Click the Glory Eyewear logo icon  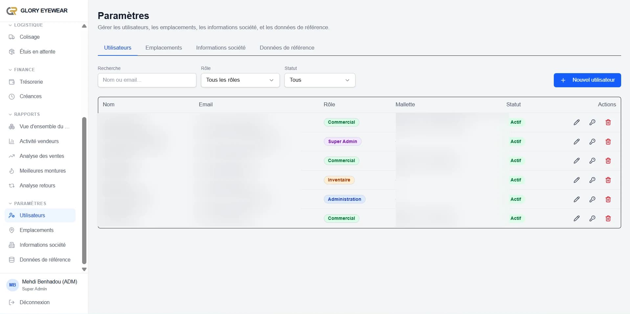coord(12,11)
